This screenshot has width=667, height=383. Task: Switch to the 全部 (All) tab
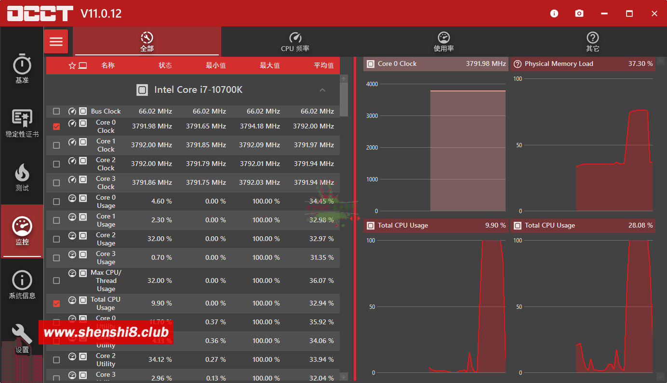[147, 42]
